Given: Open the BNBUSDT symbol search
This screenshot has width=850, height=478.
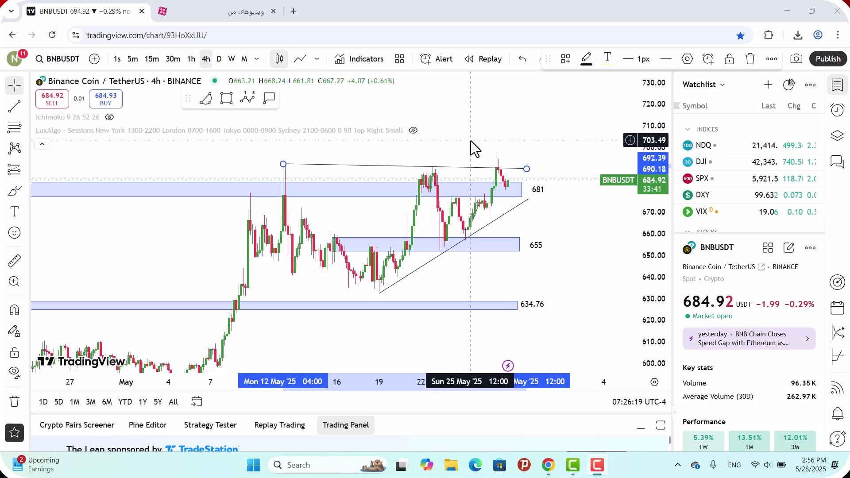Looking at the screenshot, I should click(58, 59).
